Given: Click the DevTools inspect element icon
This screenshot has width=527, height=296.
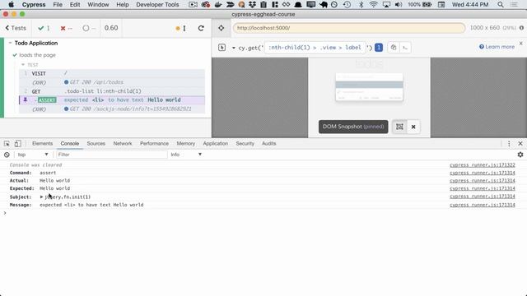Looking at the screenshot, I should (x=7, y=144).
